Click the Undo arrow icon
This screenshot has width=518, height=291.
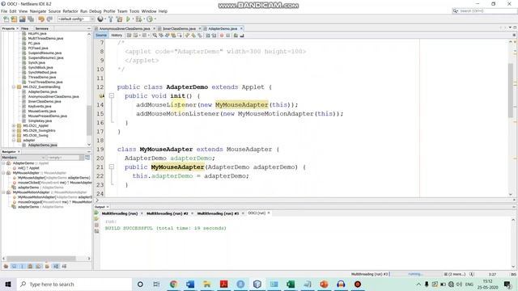pyautogui.click(x=41, y=19)
